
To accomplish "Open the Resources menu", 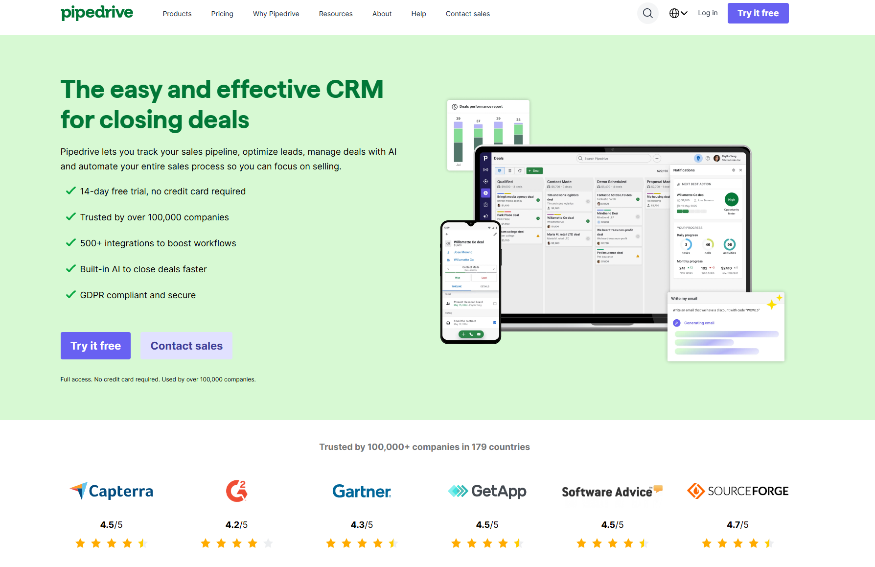I will (336, 14).
